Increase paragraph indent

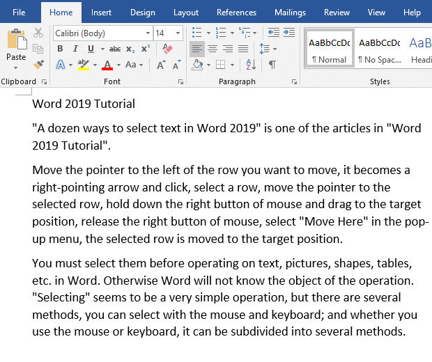[289, 33]
